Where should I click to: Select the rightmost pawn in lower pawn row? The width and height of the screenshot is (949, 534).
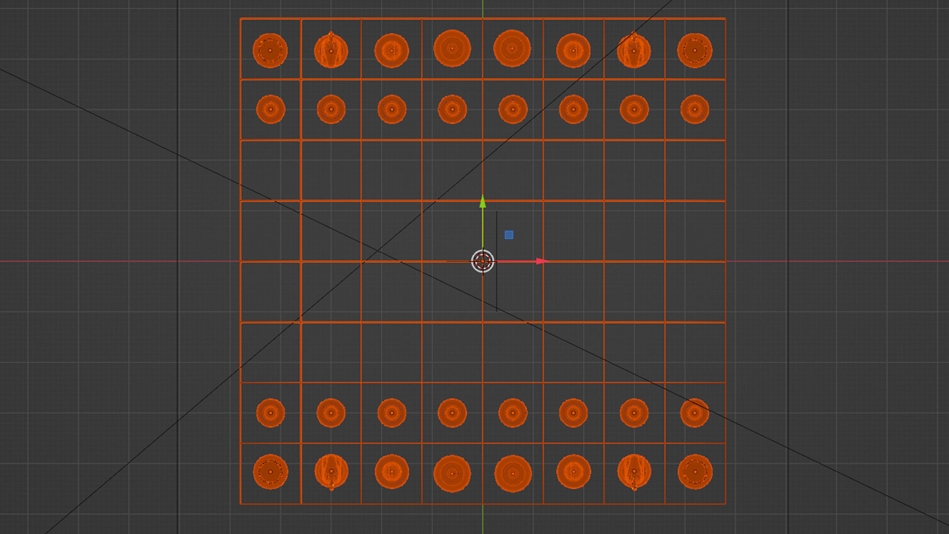pos(694,413)
